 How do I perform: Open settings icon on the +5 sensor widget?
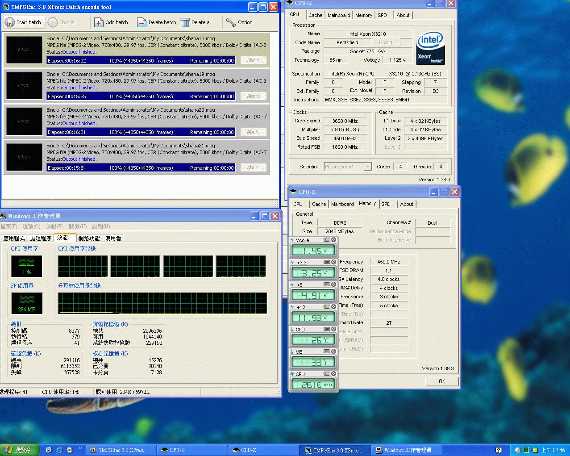coord(327,284)
